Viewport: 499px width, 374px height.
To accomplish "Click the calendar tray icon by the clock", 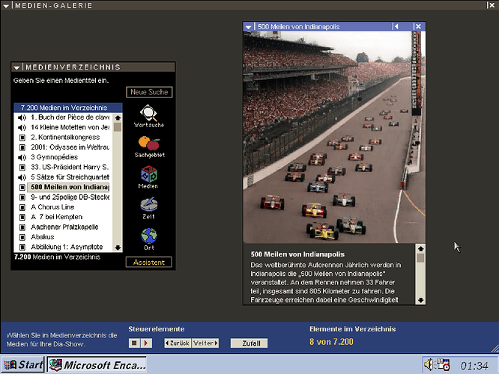I will 443,365.
